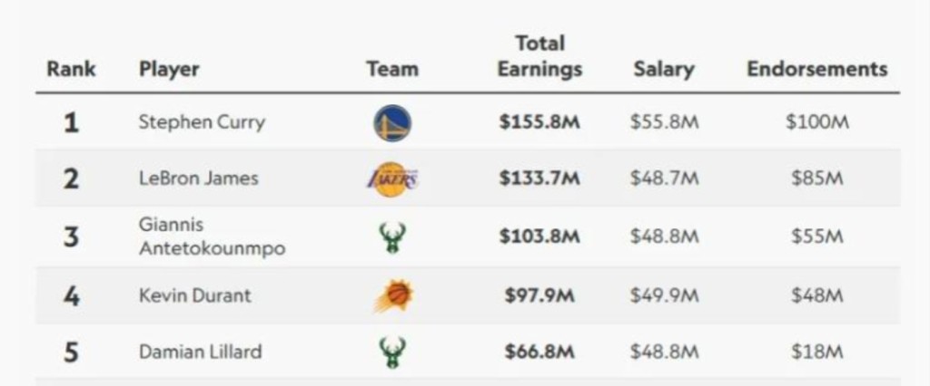The width and height of the screenshot is (930, 386).
Task: Select Damian Lillard player name
Action: 200,352
